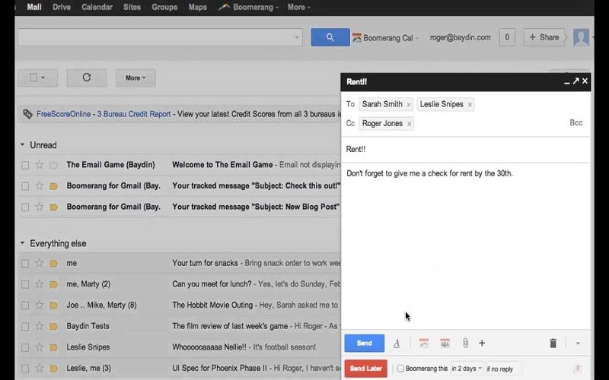Viewport: 609px width, 380px height.
Task: Open search options arrow in search box
Action: pos(296,37)
